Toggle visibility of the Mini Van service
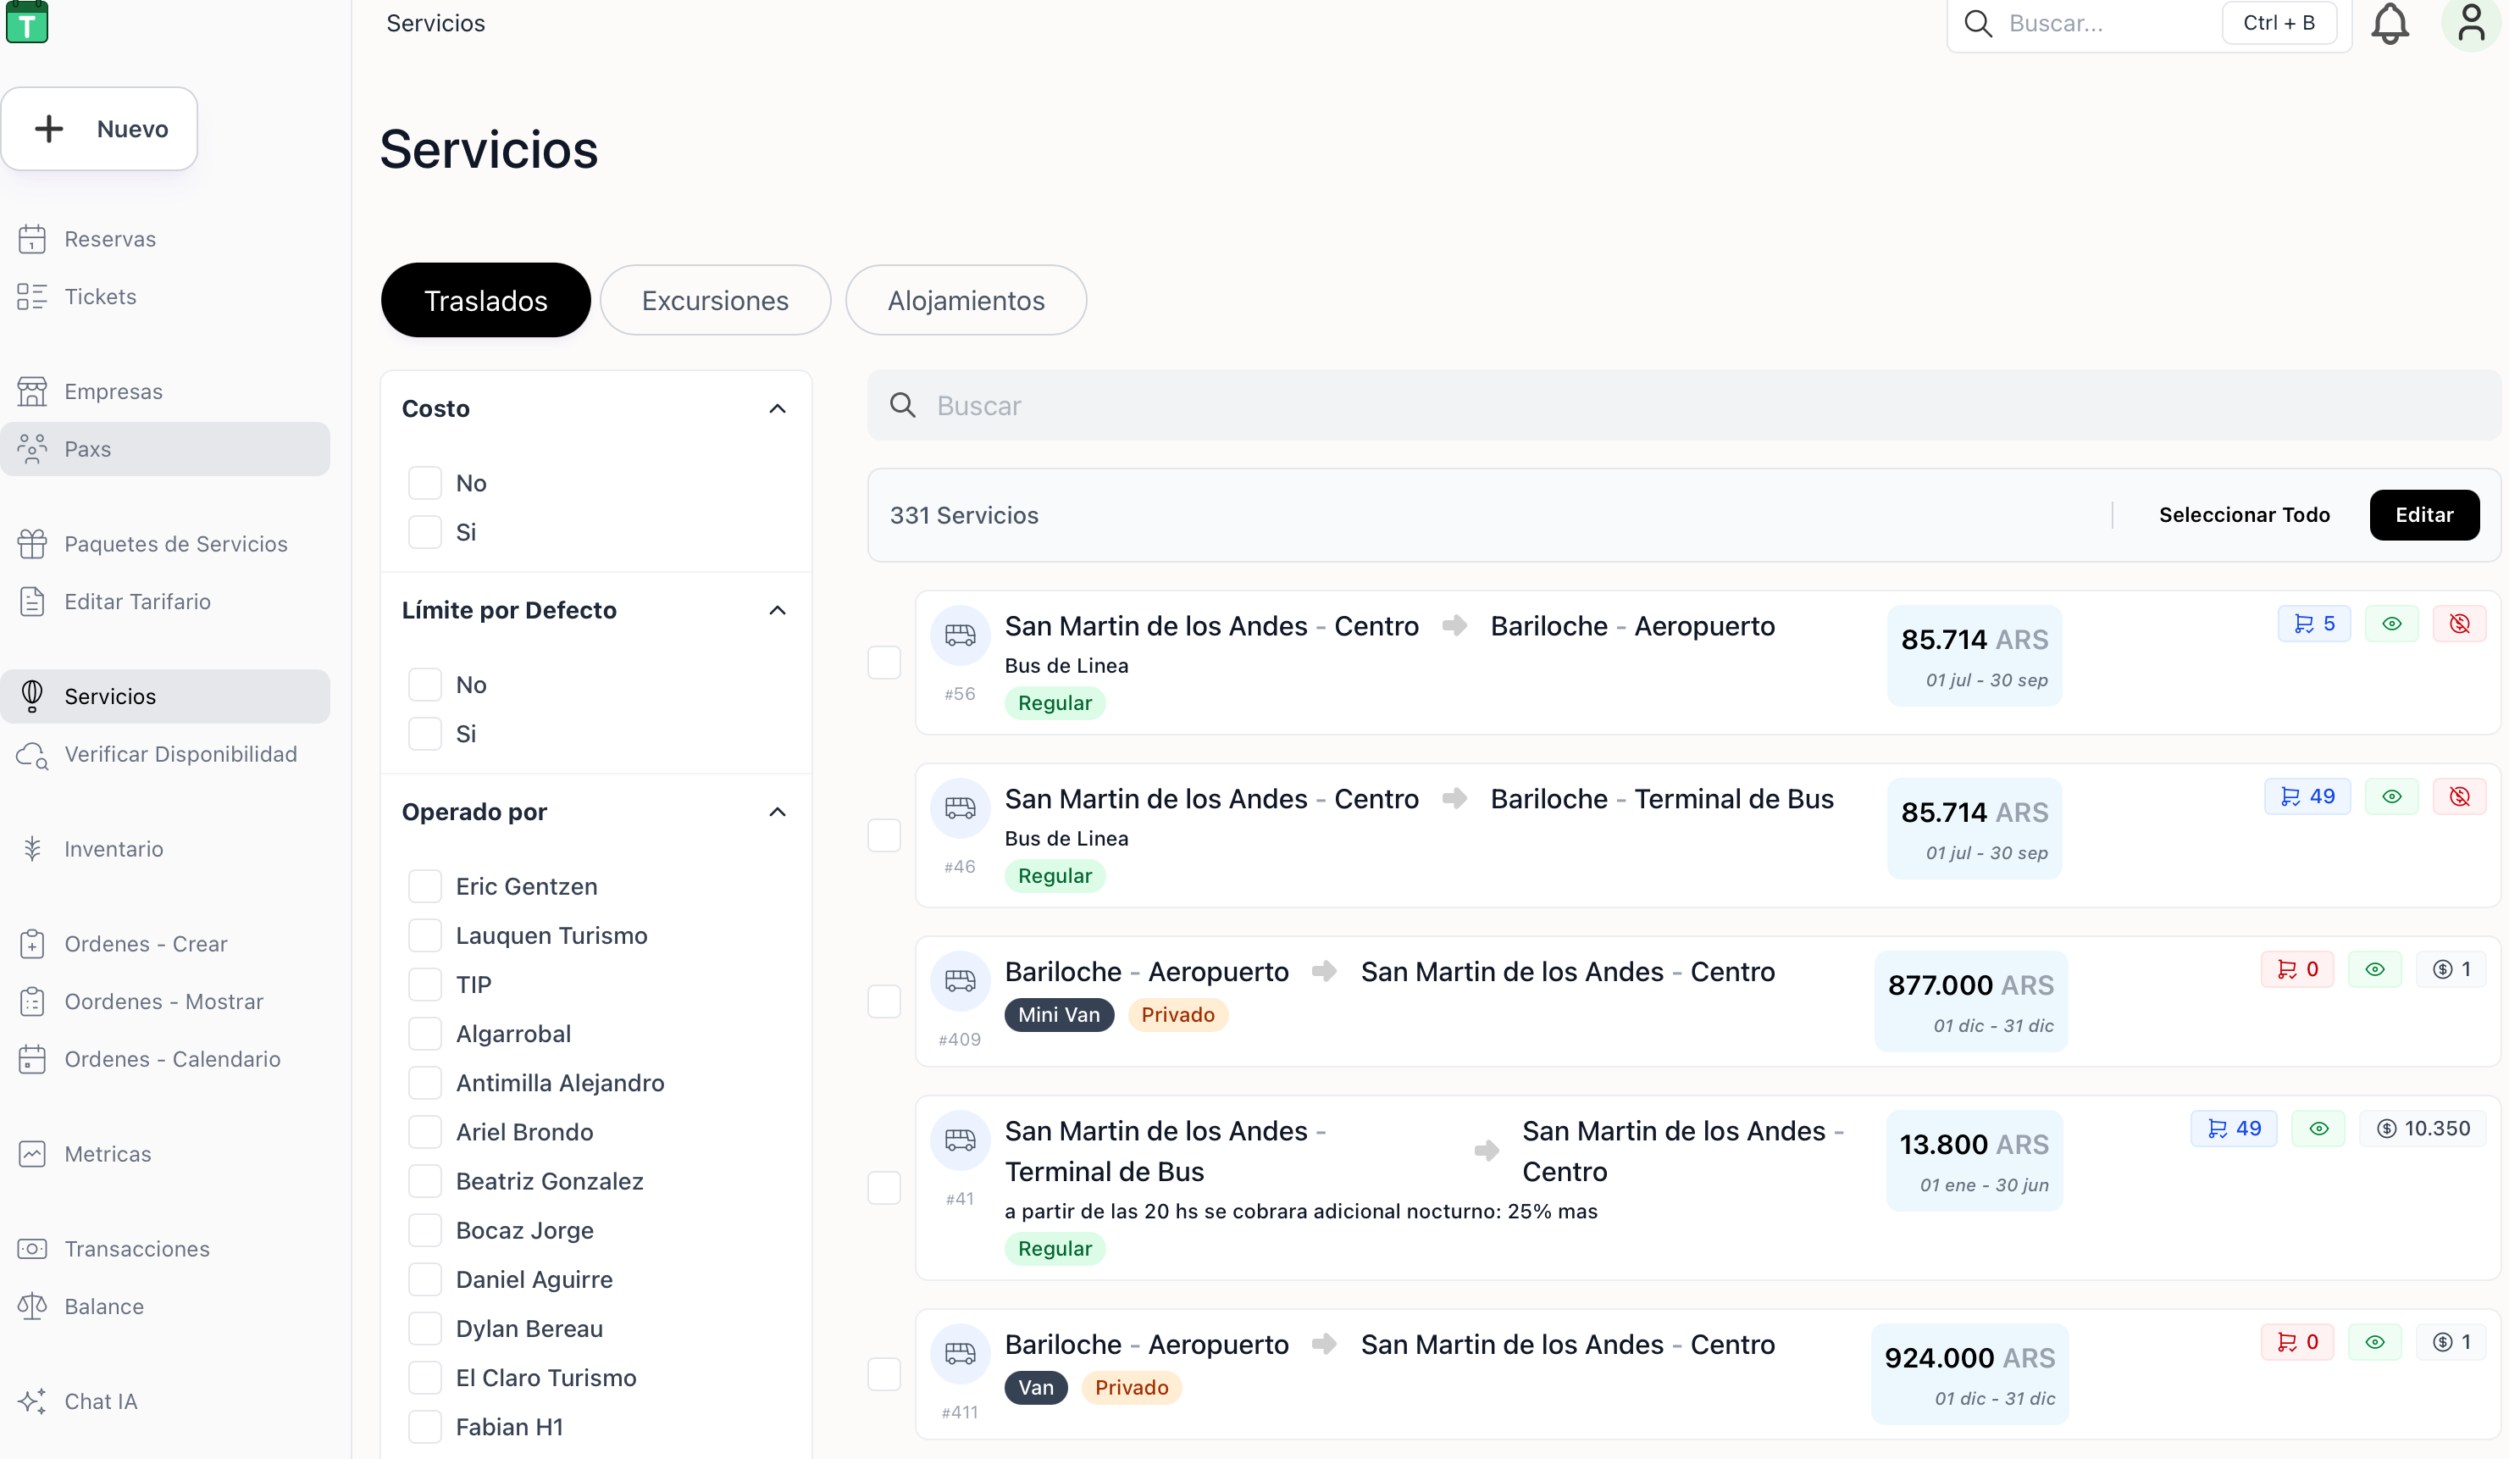Screen dimensions: 2509x1459 tap(2375, 968)
